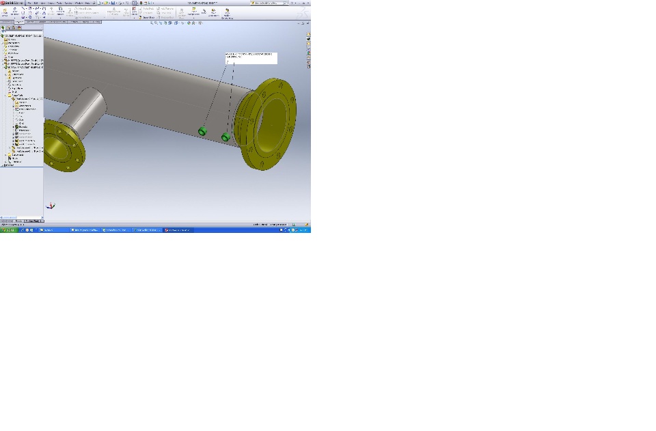This screenshot has width=656, height=431.
Task: Click the right green fitting near flange
Action: (x=225, y=137)
